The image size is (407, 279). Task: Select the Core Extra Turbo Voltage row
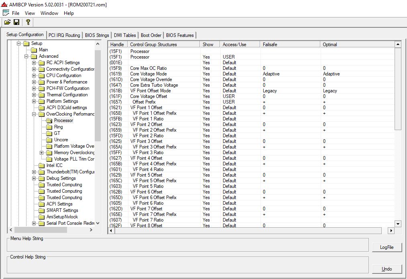point(251,85)
